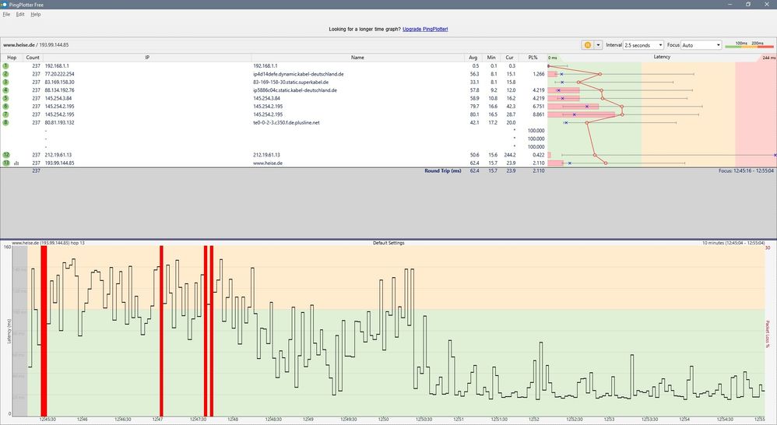Open the dropdown arrow beside the pause button

(598, 45)
